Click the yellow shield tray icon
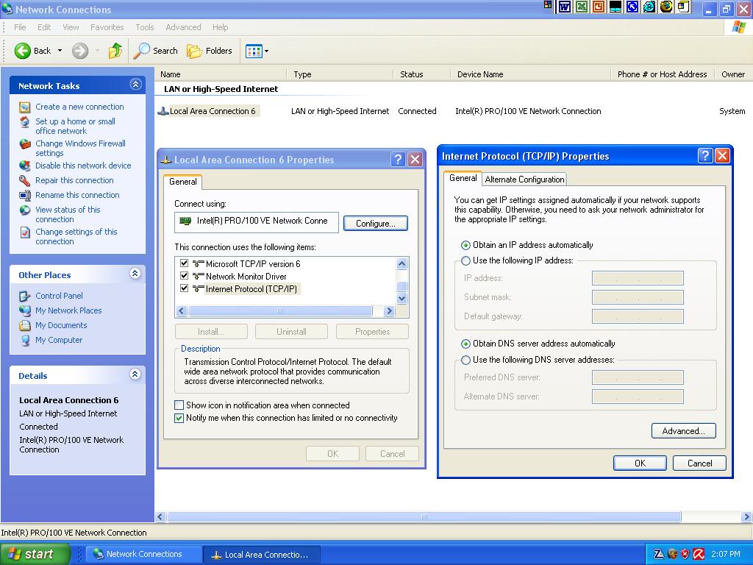The height and width of the screenshot is (565, 753). coord(672,554)
